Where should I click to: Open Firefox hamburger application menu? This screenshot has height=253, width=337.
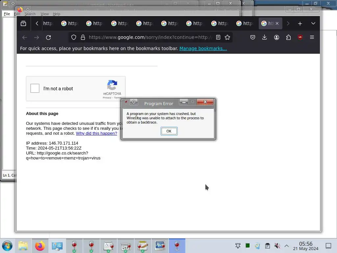[312, 38]
